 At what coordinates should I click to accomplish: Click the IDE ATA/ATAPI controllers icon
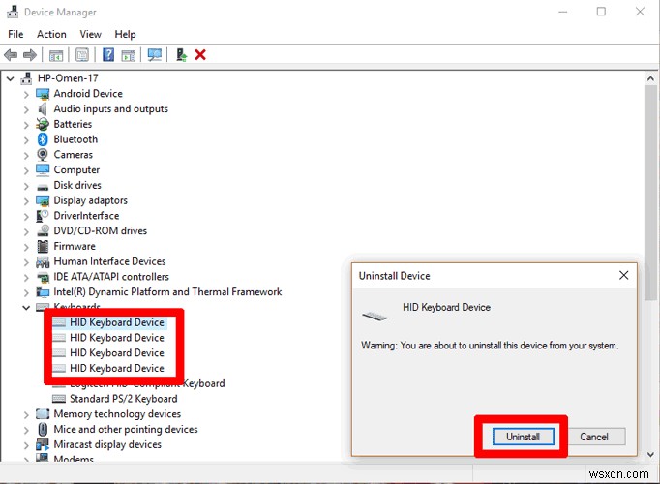coord(43,278)
